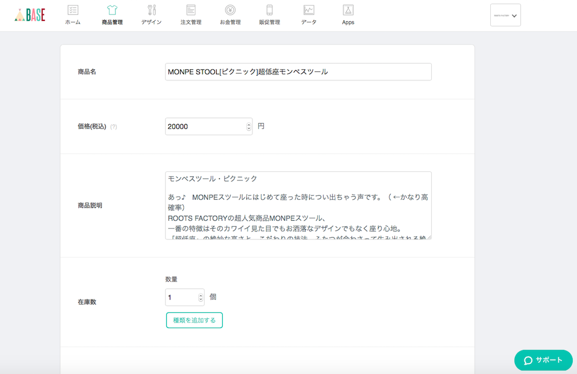Open the デザイン design tools icon
This screenshot has width=577, height=374.
click(152, 10)
